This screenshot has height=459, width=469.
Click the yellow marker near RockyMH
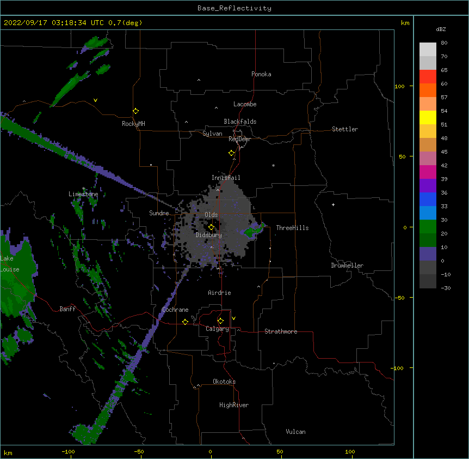pyautogui.click(x=136, y=111)
